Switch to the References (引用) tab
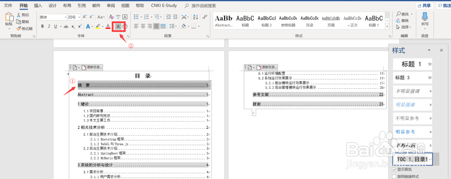This screenshot has height=179, width=451. tap(82, 5)
